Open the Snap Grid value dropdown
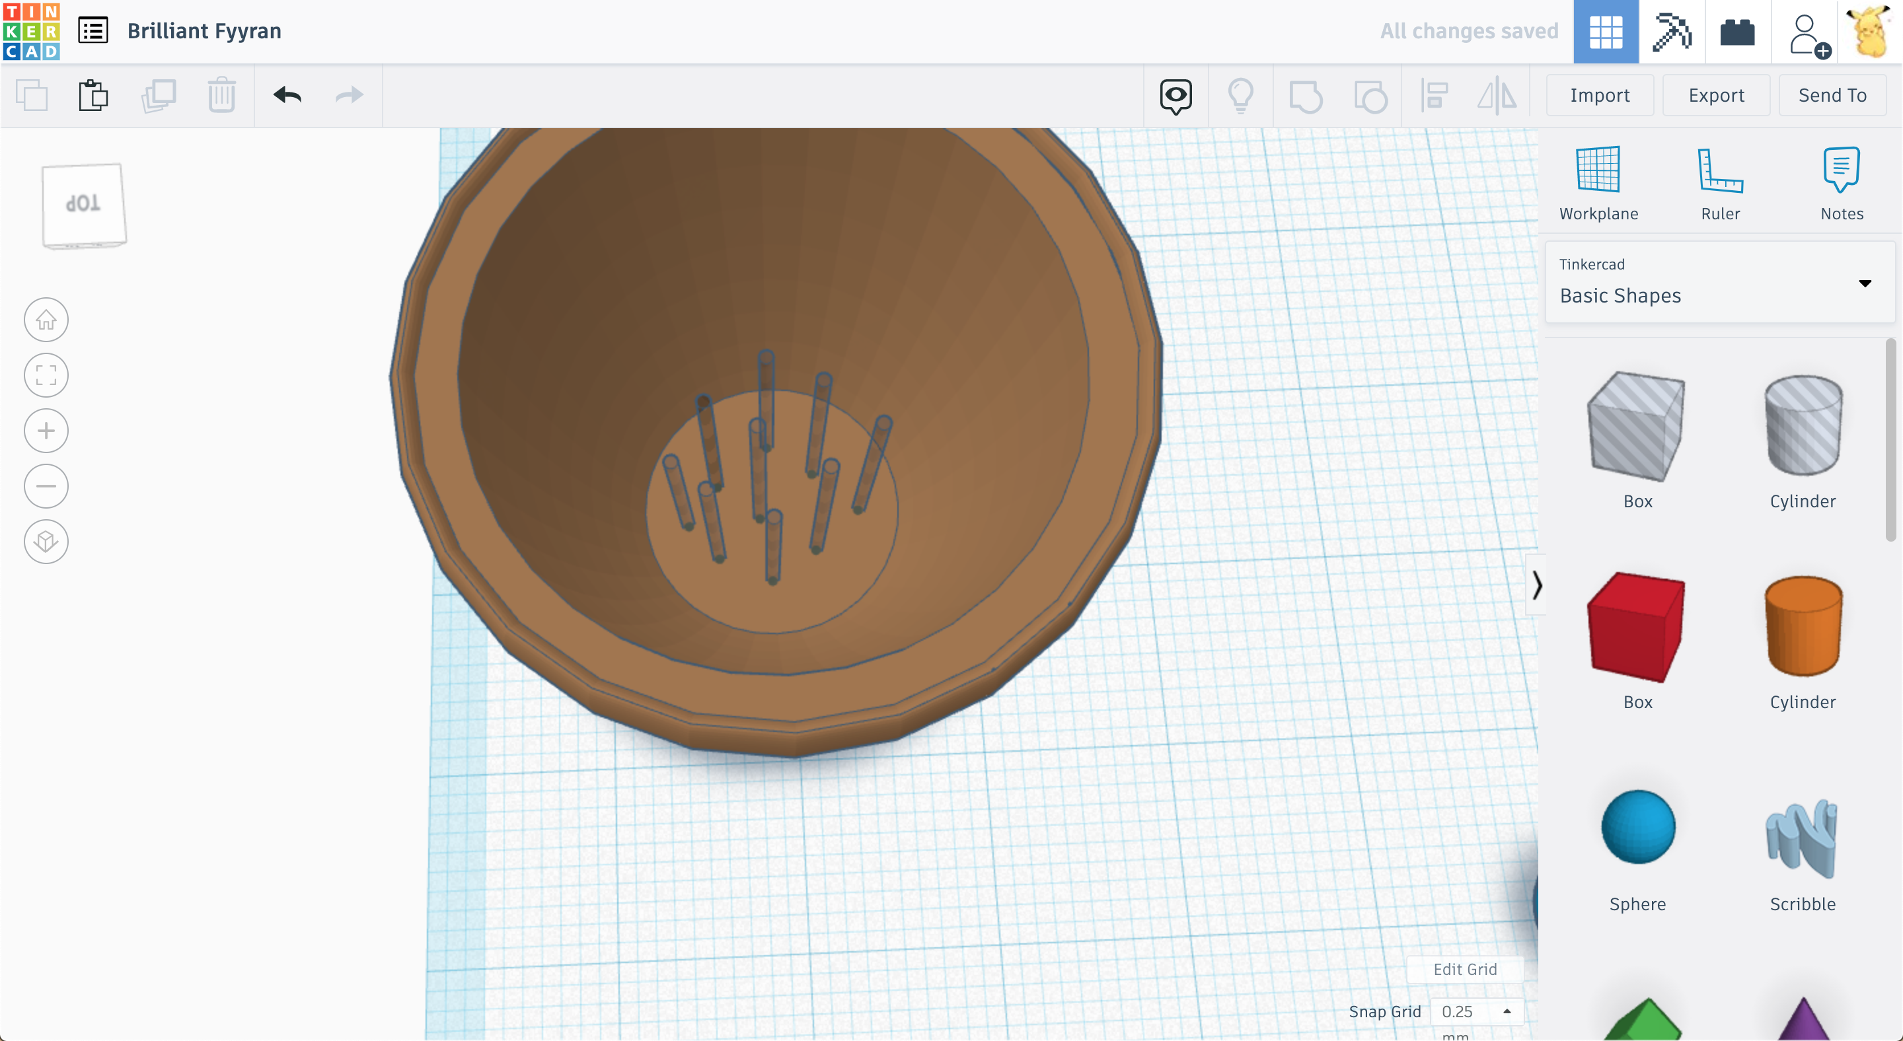Screen dimensions: 1903x1041 [x=1476, y=1011]
